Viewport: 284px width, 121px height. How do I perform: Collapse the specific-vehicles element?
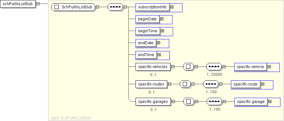click(173, 67)
